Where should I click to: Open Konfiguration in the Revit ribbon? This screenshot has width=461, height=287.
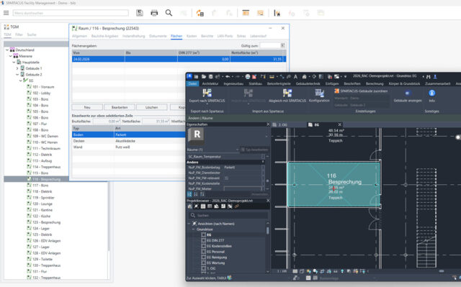(x=319, y=96)
